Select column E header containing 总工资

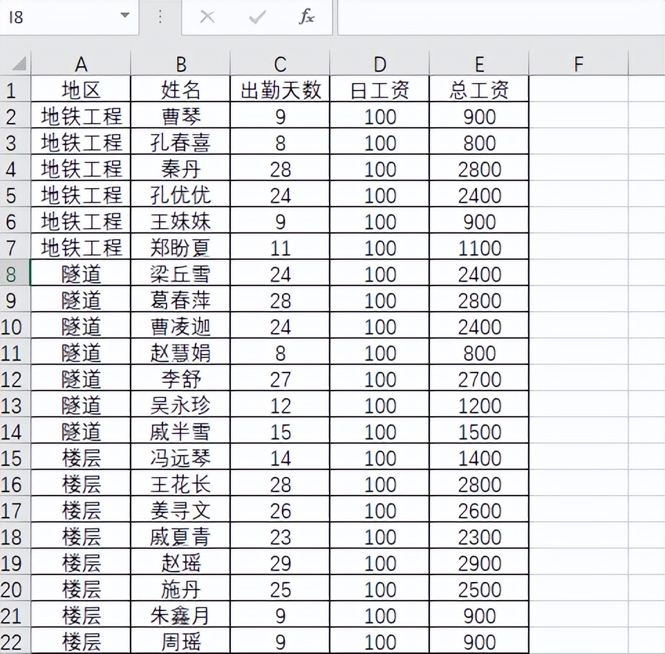point(479,63)
